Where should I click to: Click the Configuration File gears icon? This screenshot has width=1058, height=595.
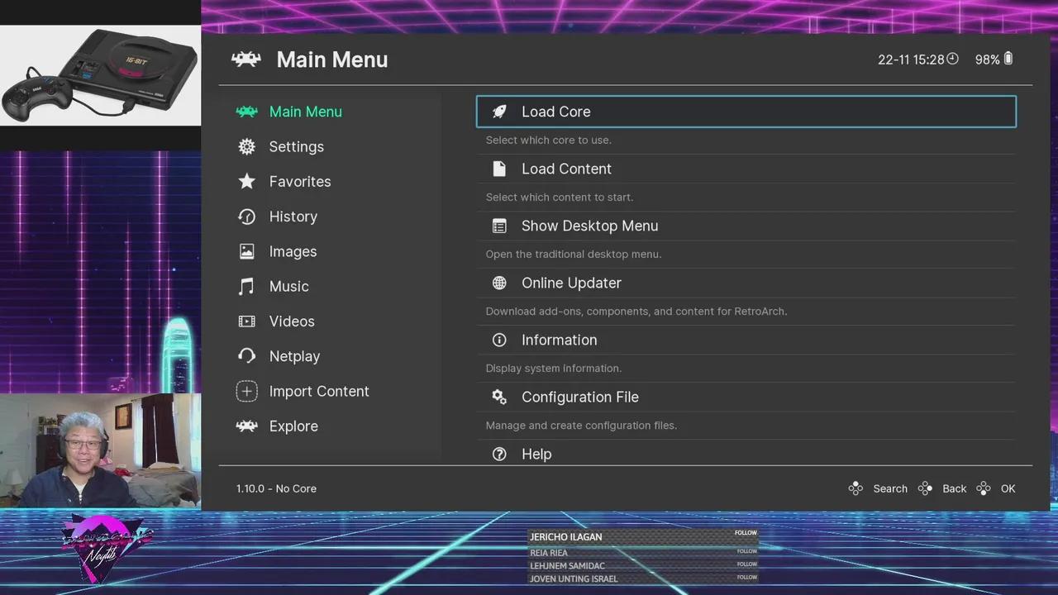tap(499, 397)
